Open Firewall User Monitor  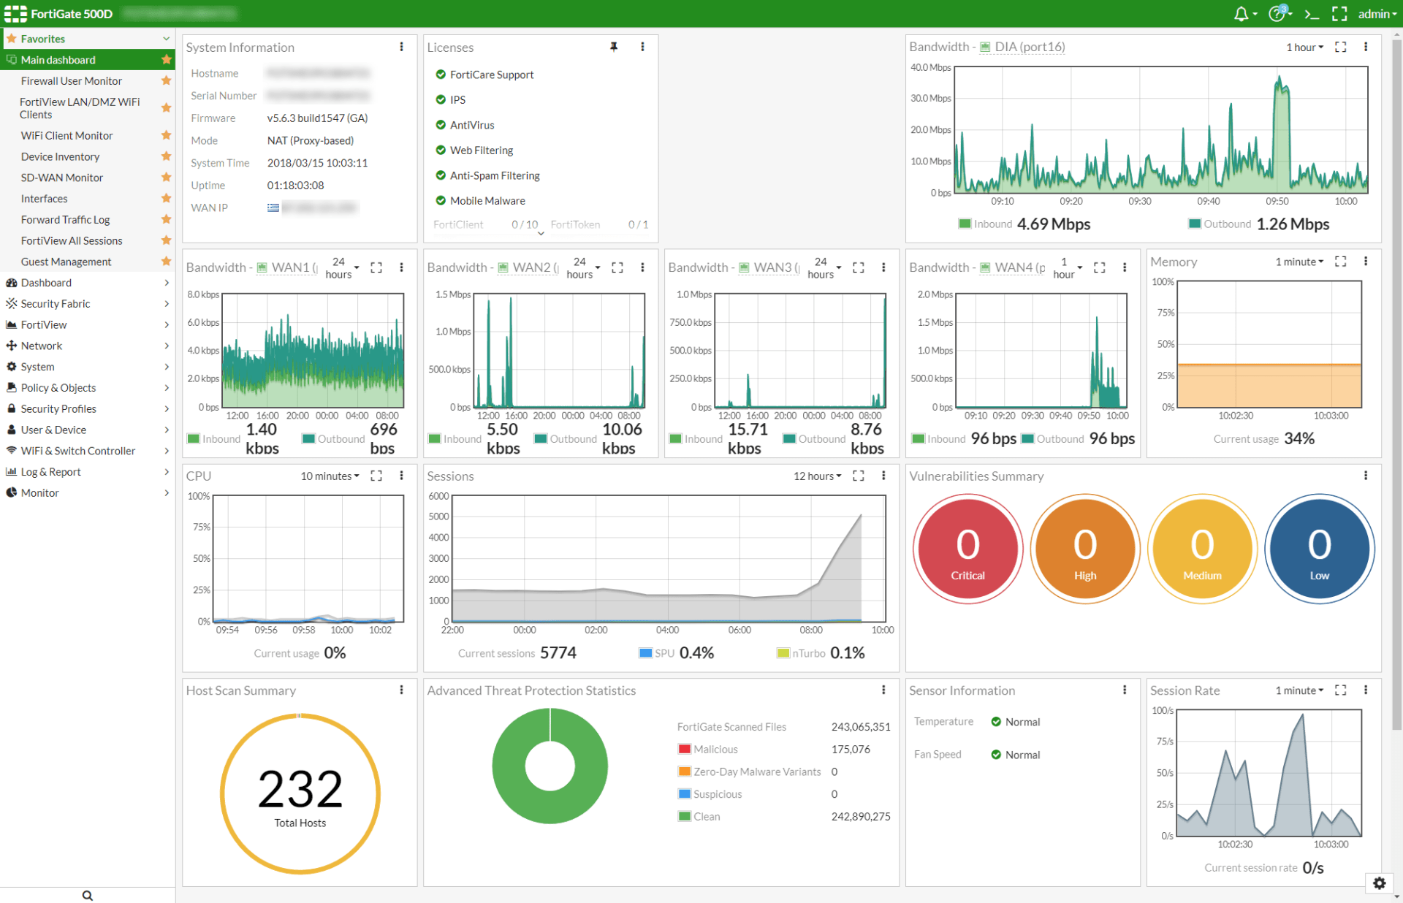[72, 81]
